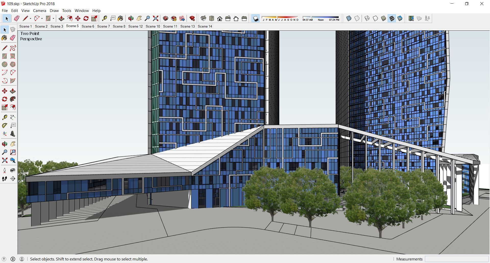Viewport: 490px width, 263px height.
Task: Select the Paint Bucket tool in top toolbar
Action: (120, 18)
